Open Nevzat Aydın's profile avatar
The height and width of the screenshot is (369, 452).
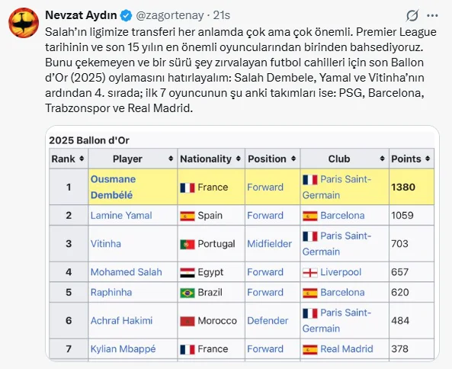[x=24, y=23]
